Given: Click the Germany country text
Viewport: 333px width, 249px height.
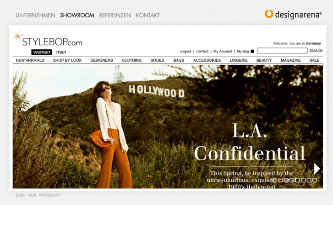Looking at the screenshot, I should click(x=313, y=43).
